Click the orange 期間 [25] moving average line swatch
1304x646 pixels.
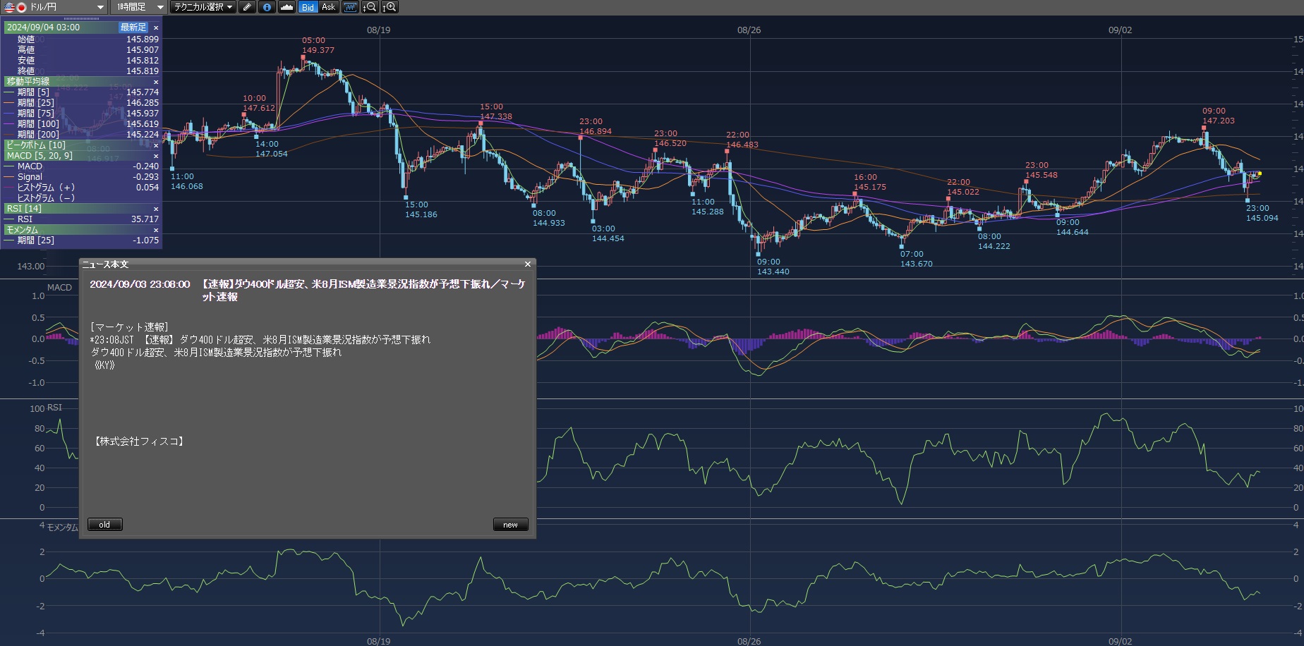pos(9,103)
